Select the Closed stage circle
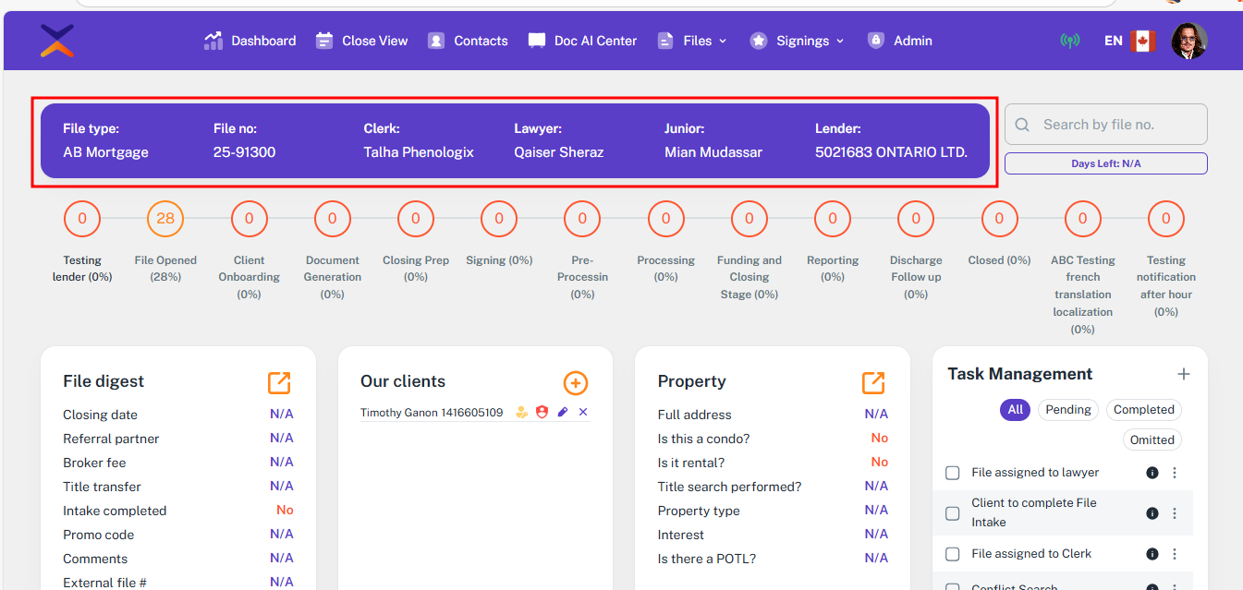This screenshot has height=590, width=1243. (999, 219)
